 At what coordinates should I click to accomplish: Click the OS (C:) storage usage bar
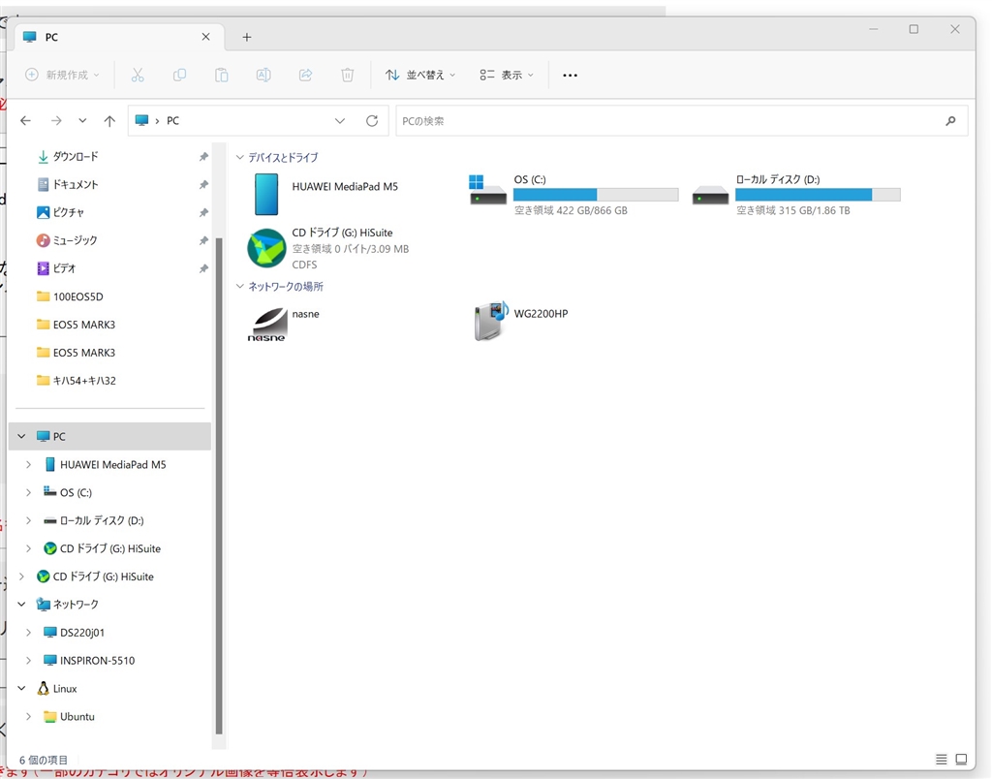(596, 195)
